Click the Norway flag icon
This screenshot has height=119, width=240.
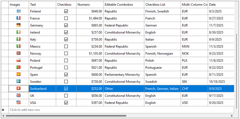click(x=19, y=53)
